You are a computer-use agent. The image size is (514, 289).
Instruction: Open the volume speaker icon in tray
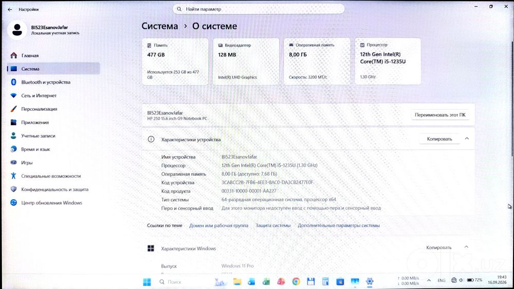[x=461, y=280]
